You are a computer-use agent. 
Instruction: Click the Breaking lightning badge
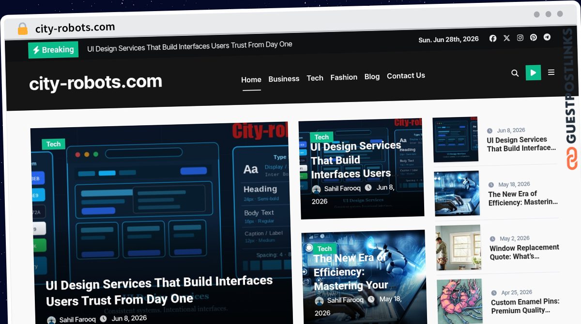tap(53, 50)
